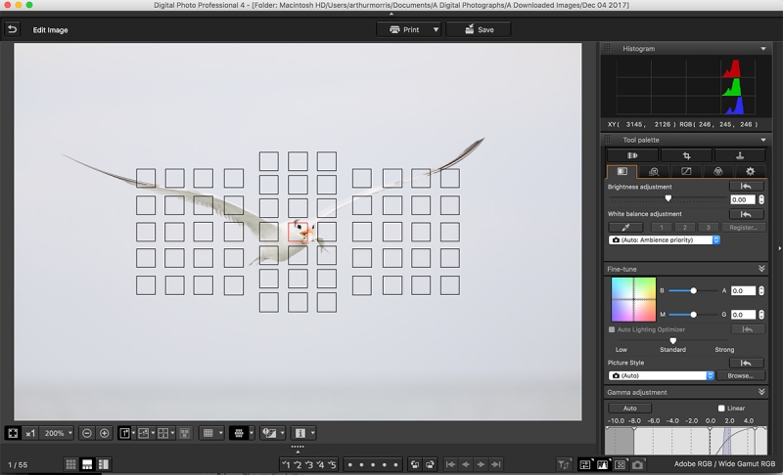The height and width of the screenshot is (475, 783).
Task: Click the rotate right icon
Action: pos(430,464)
